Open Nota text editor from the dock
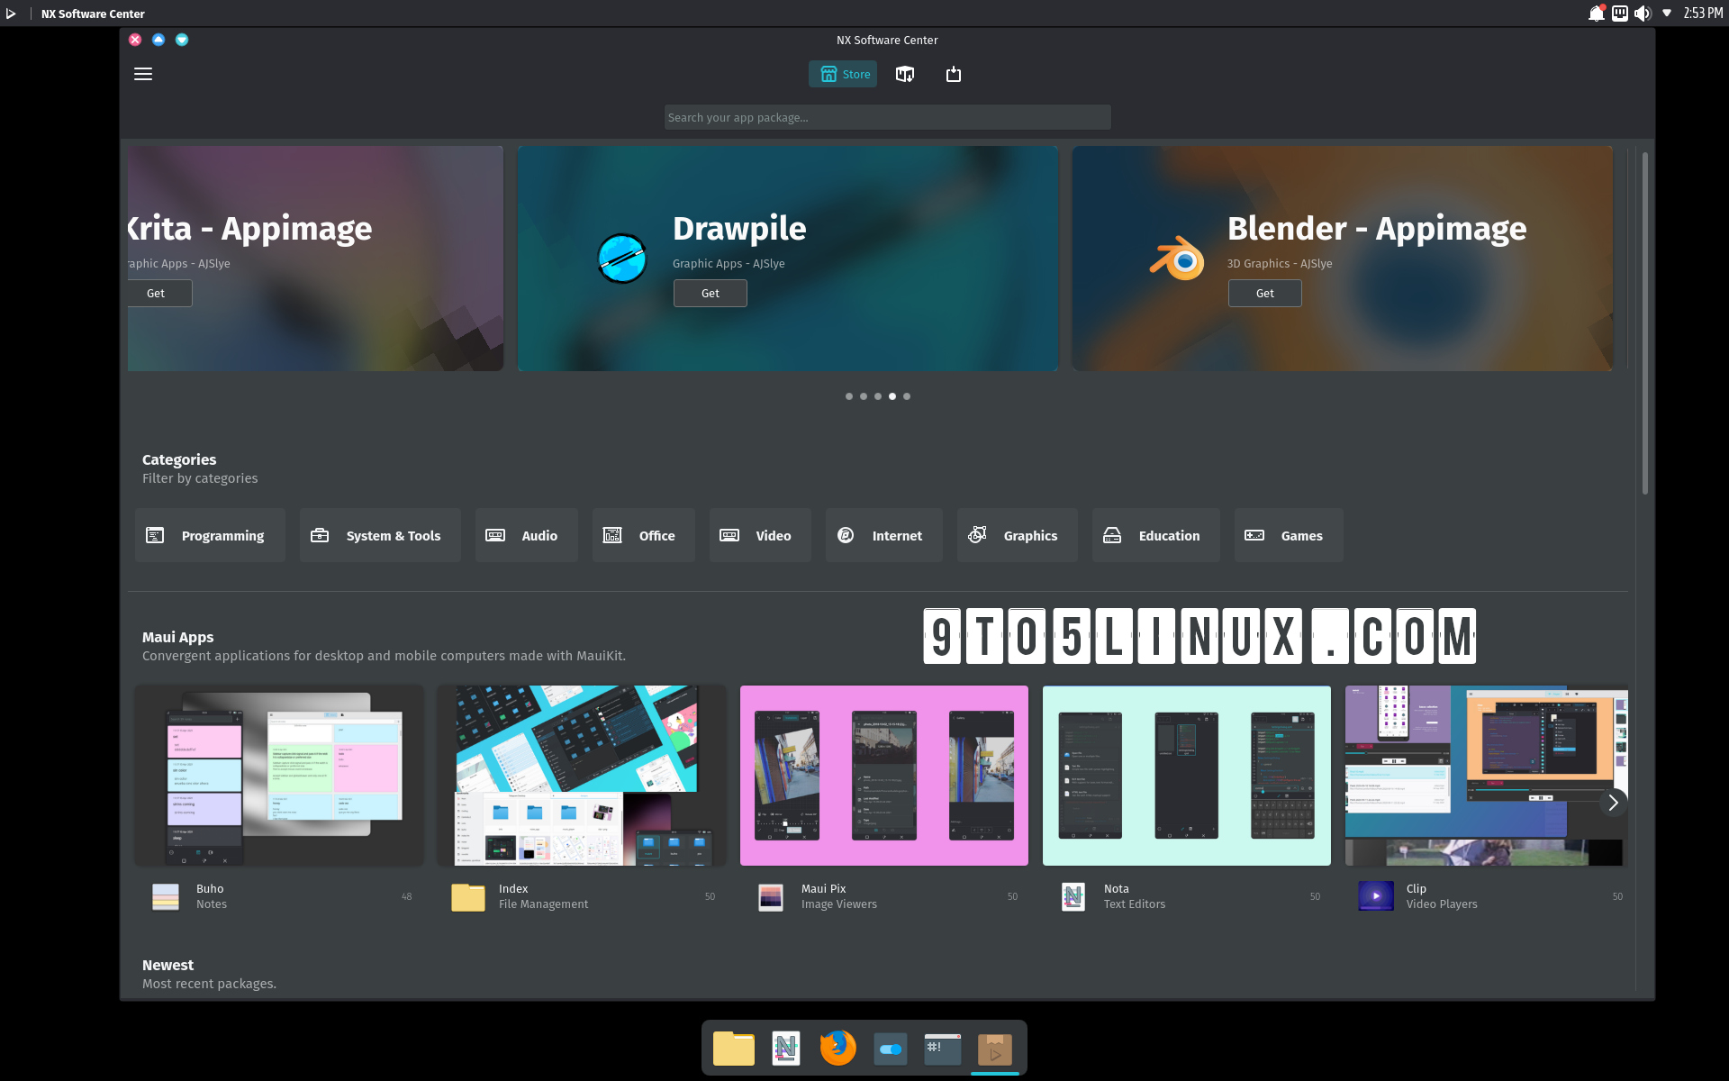This screenshot has width=1729, height=1081. point(785,1048)
